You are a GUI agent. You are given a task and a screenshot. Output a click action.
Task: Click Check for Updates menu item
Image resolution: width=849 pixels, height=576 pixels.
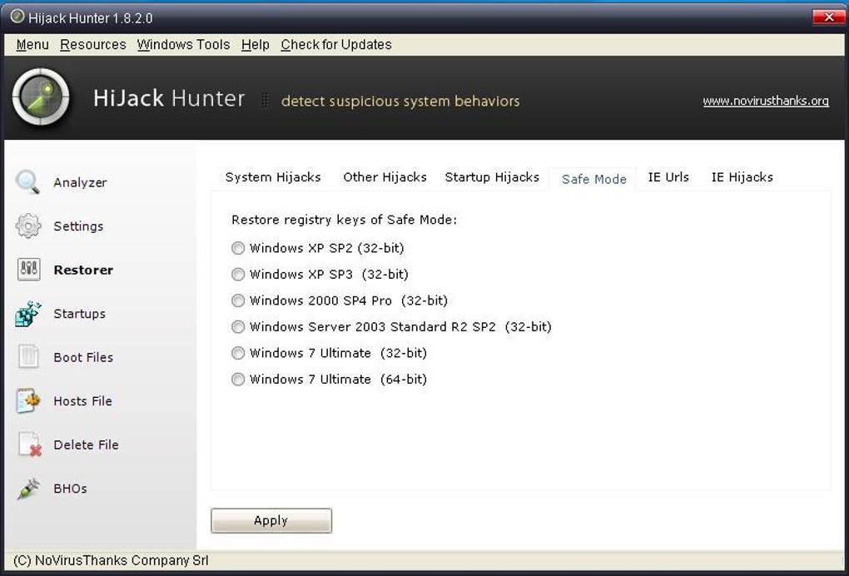pyautogui.click(x=336, y=44)
